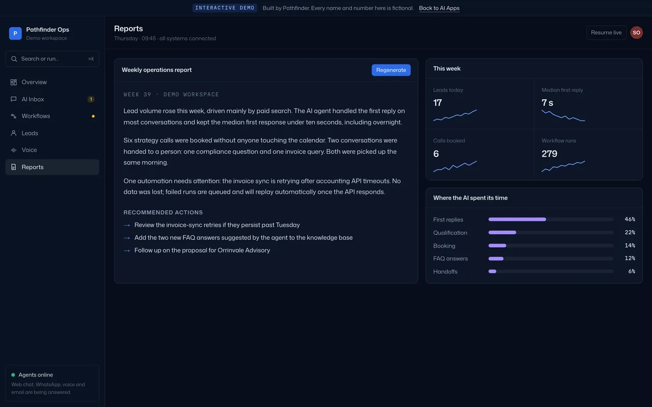The height and width of the screenshot is (407, 652).
Task: Click the Workflow runs value 279
Action: click(x=550, y=154)
